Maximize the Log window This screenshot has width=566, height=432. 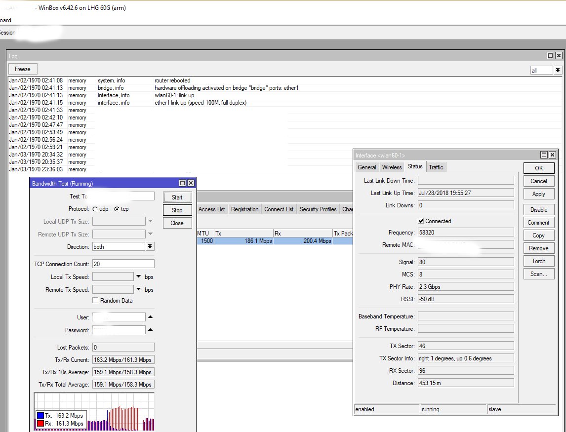point(550,56)
